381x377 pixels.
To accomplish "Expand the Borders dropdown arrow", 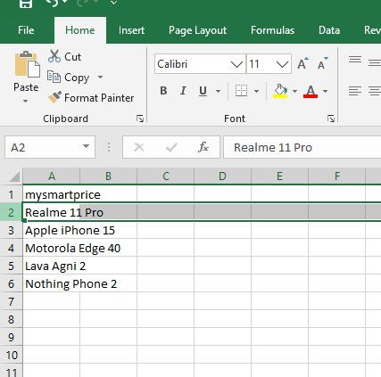I will [x=256, y=91].
